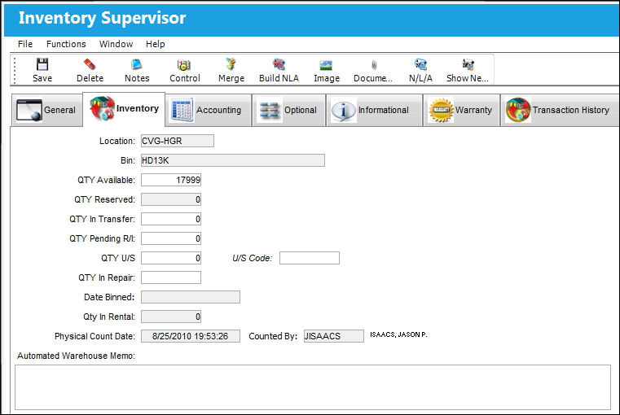Click the Build NLA icon
This screenshot has height=415, width=620.
tap(279, 64)
